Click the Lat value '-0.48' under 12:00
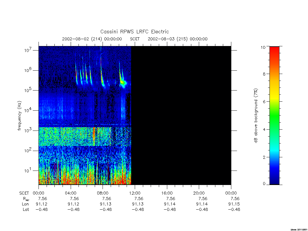The image size is (308, 231). [x=138, y=209]
